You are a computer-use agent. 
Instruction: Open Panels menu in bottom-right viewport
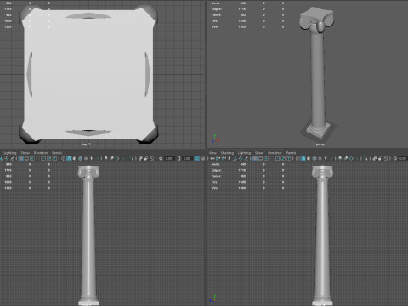click(291, 153)
